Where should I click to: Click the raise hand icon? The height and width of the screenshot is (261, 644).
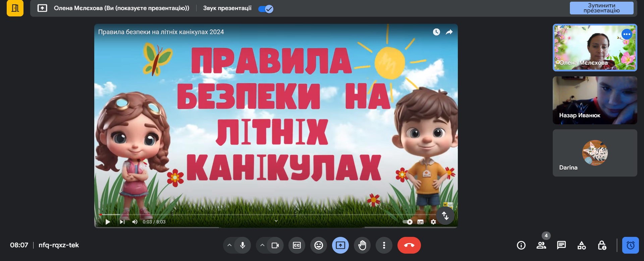362,245
